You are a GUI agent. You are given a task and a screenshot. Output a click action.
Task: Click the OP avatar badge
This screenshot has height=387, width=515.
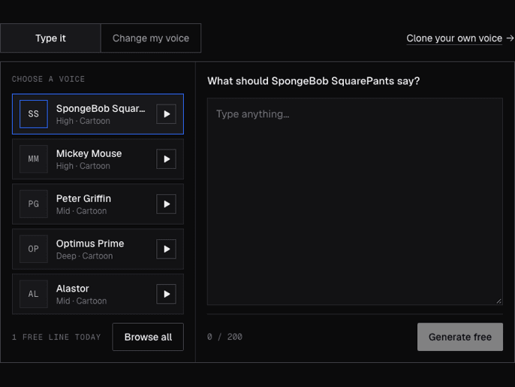[x=34, y=249]
